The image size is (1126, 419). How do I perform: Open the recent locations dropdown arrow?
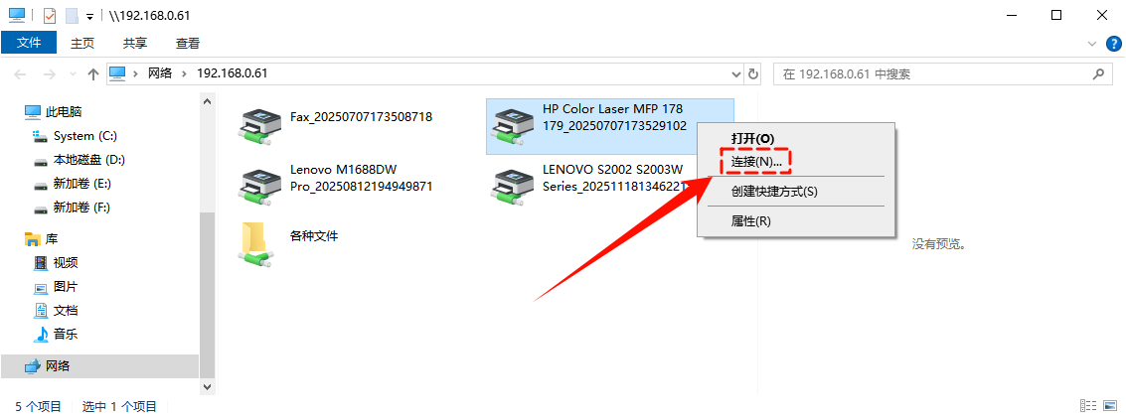coord(73,73)
